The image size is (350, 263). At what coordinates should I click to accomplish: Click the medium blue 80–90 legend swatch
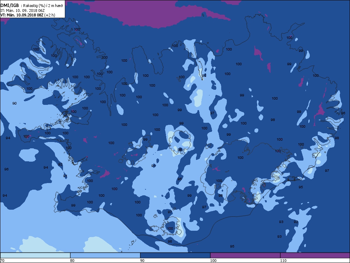tap(105, 255)
